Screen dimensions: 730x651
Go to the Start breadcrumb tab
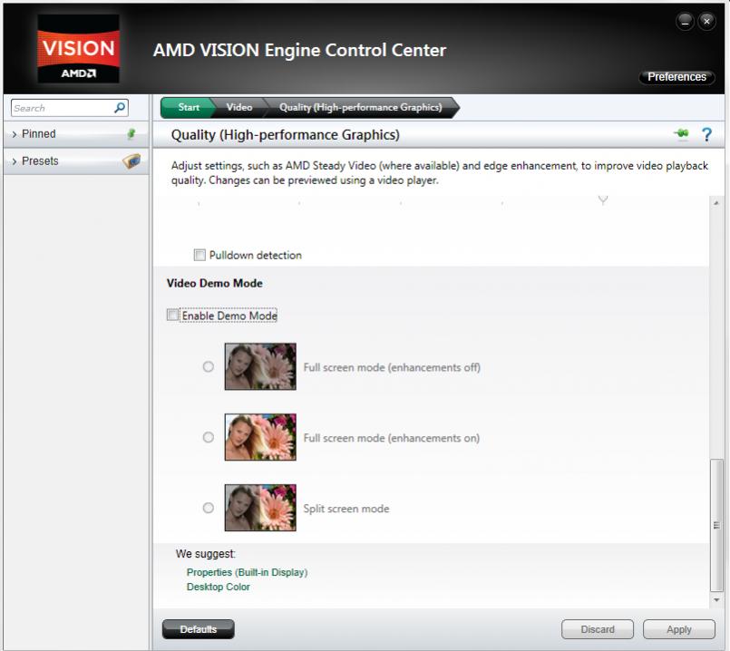pos(188,108)
